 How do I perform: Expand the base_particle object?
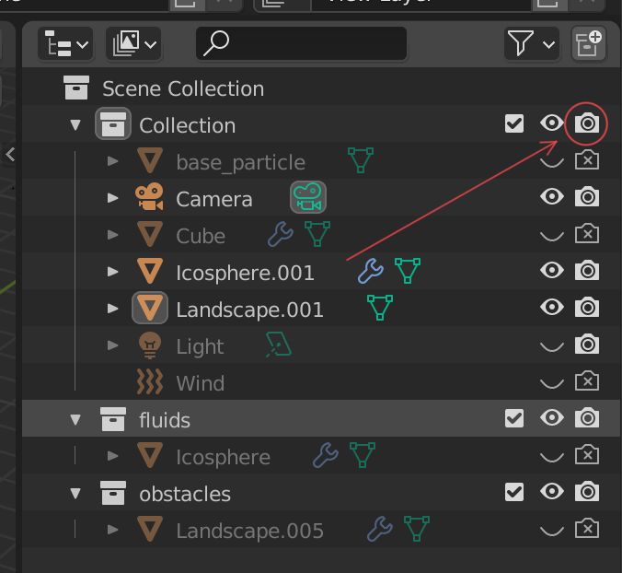pyautogui.click(x=112, y=161)
